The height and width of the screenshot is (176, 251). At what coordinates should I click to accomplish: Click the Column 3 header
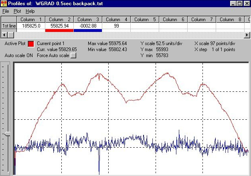pos(88,19)
